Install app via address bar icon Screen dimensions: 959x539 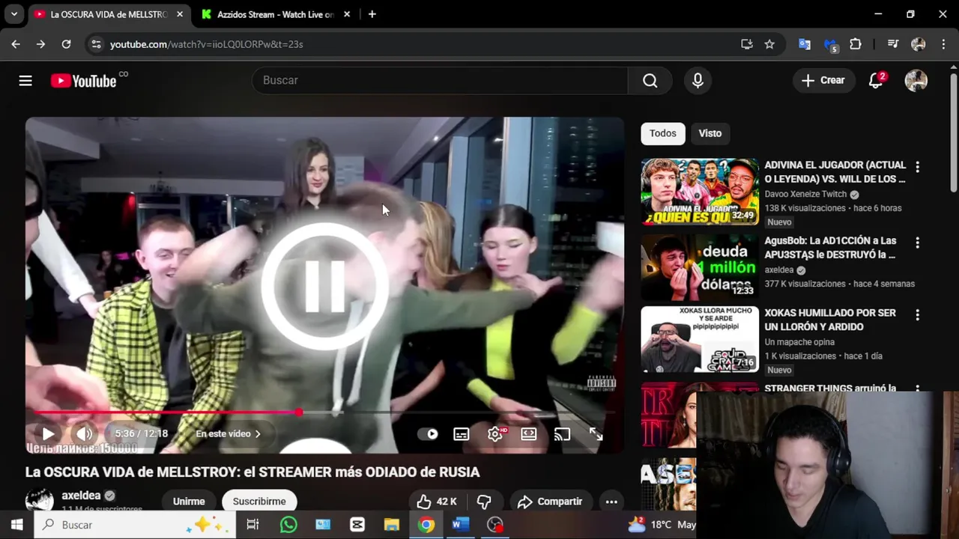point(747,44)
